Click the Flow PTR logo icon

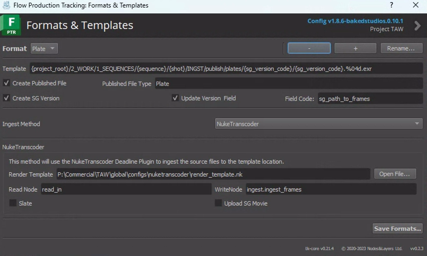pos(11,25)
